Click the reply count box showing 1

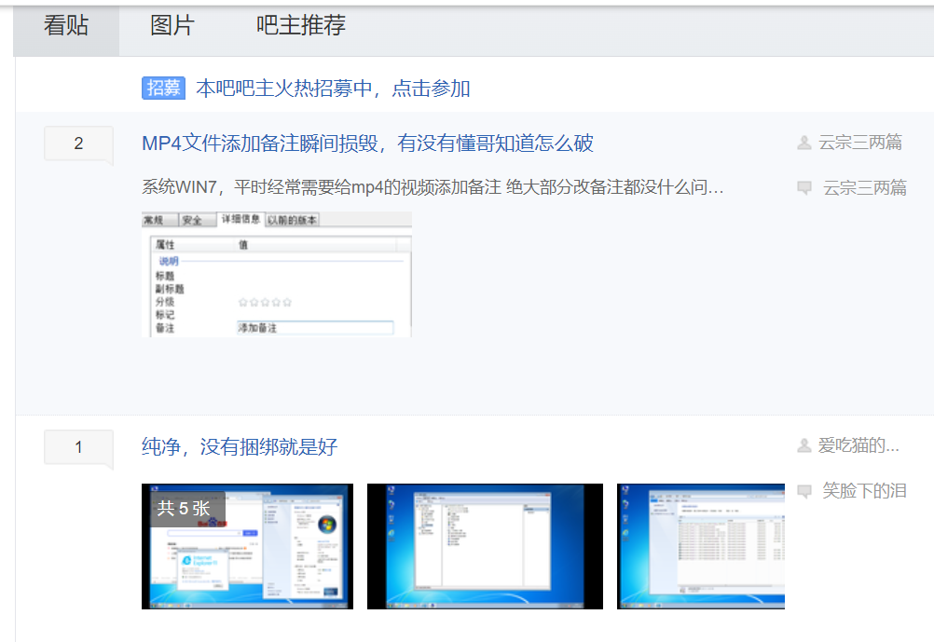click(78, 447)
